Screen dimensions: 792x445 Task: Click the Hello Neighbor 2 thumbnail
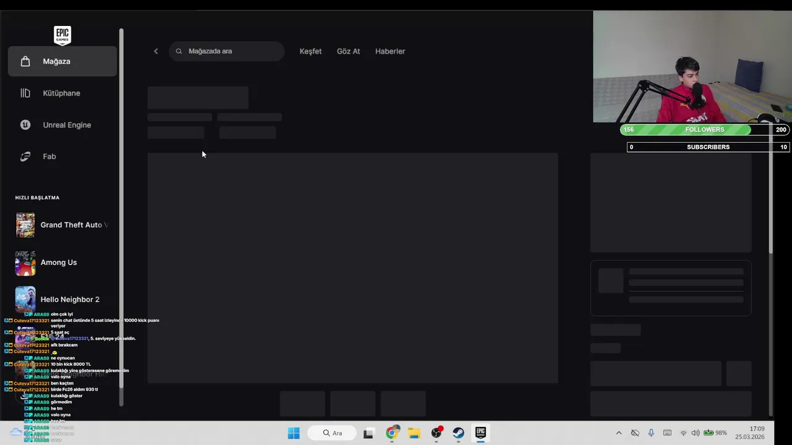pos(25,299)
